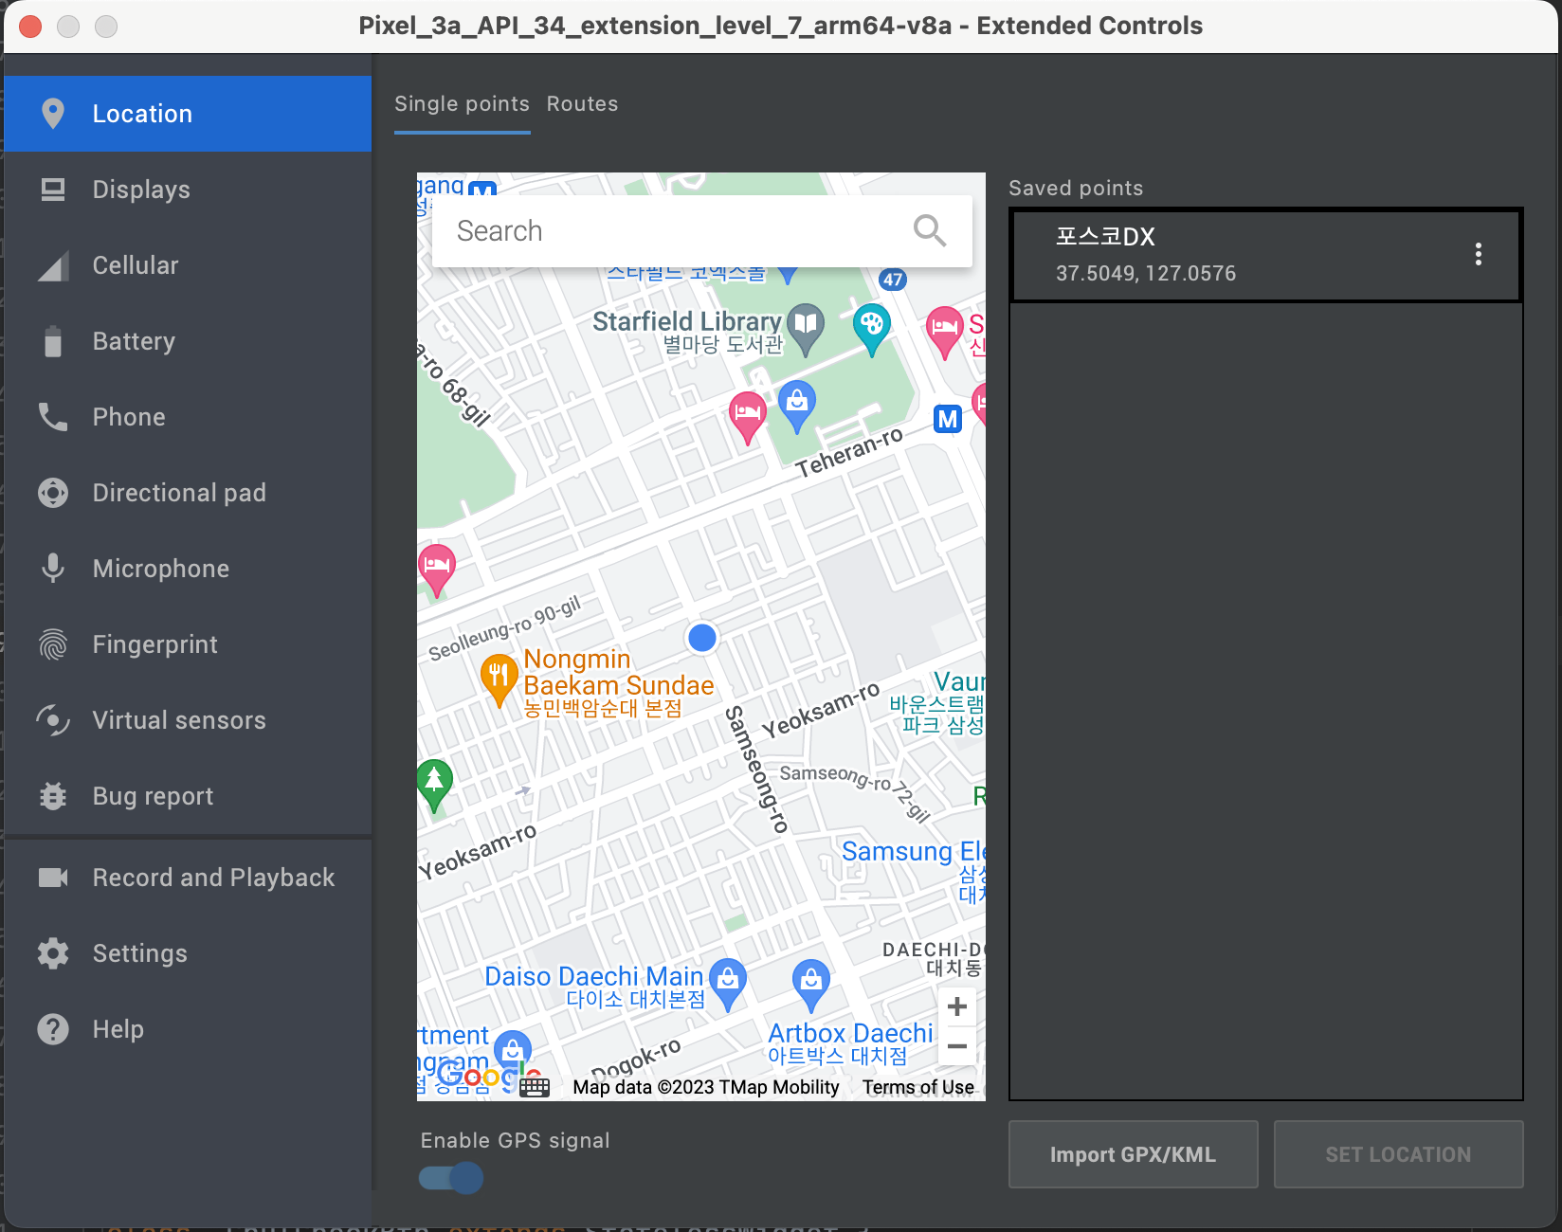
Task: Click the Fingerprint icon in sidebar
Action: (53, 644)
